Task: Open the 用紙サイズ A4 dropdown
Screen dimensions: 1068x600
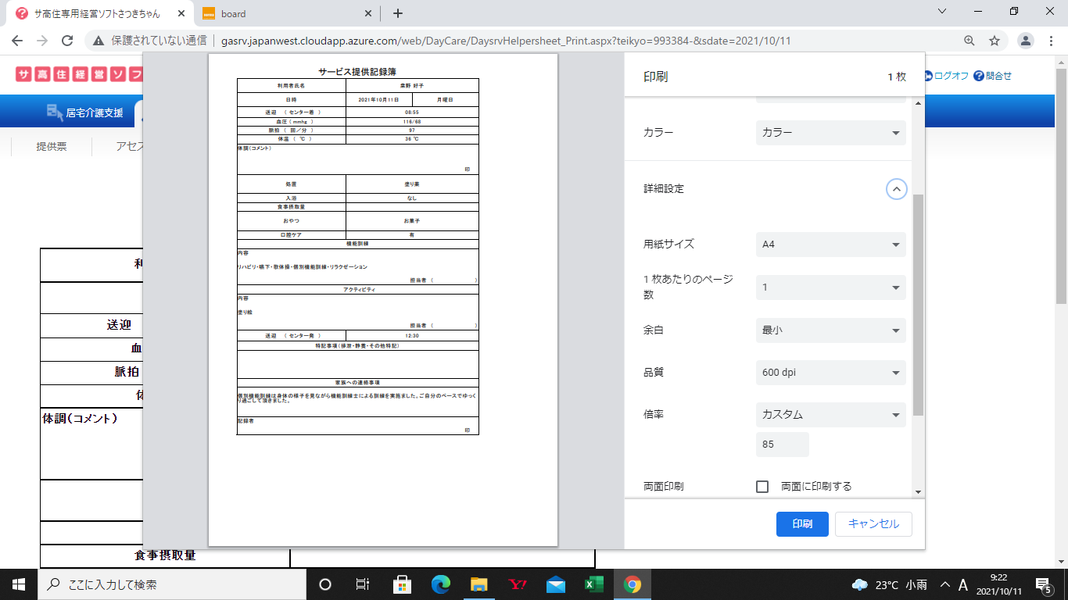Action: [x=830, y=245]
